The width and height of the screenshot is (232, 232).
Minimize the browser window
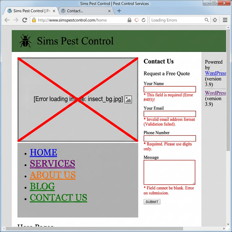click(207, 3)
